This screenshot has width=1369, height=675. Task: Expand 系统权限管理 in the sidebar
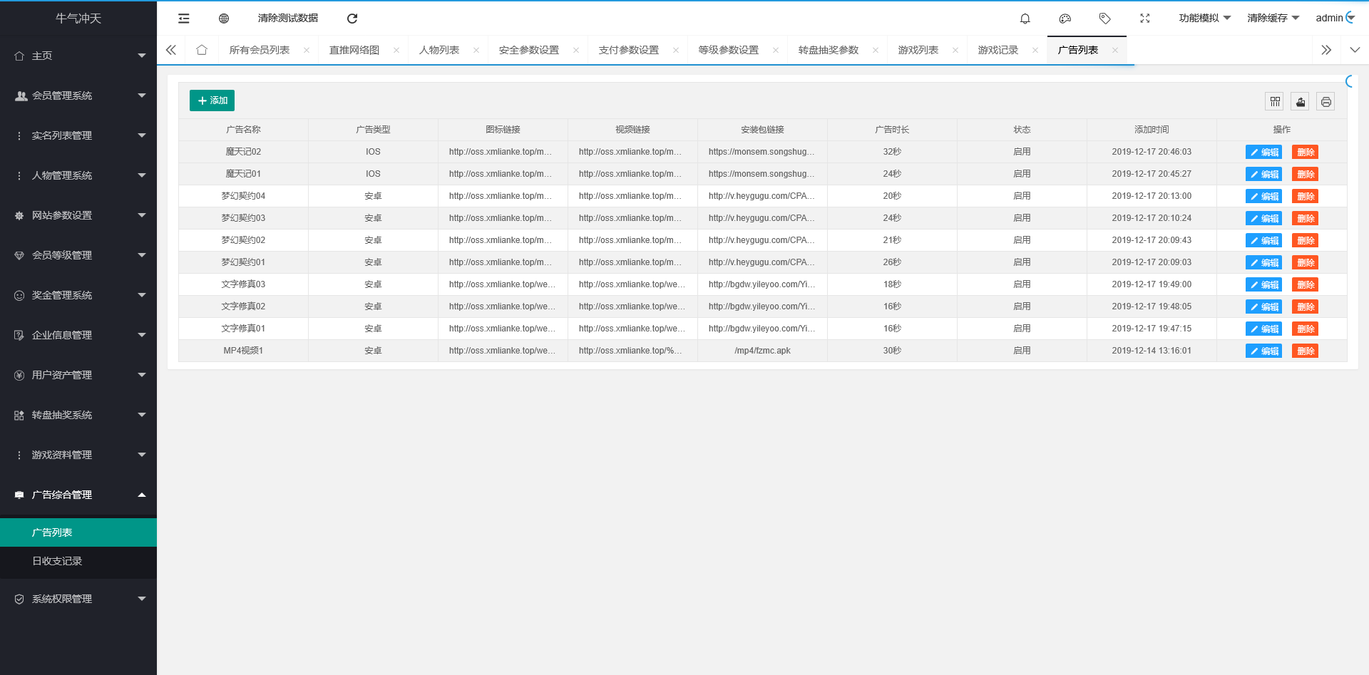coord(78,599)
